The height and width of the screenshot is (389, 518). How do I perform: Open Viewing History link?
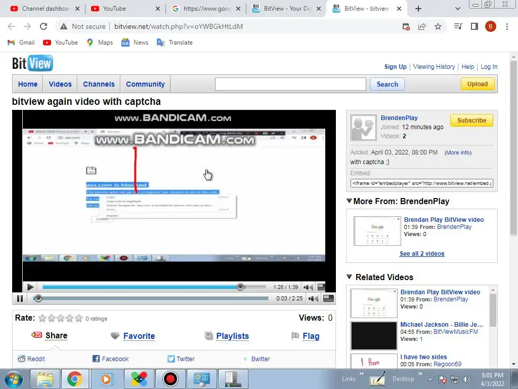(434, 66)
